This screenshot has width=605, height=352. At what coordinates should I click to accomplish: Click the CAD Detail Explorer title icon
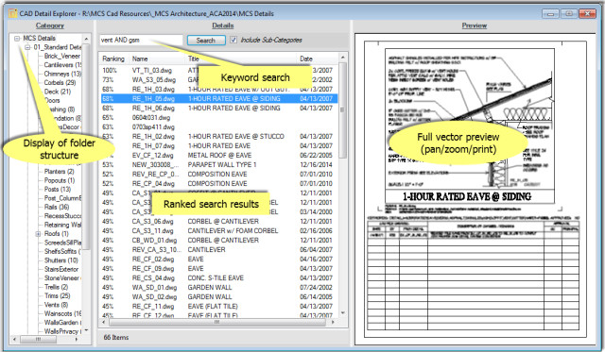12,13
